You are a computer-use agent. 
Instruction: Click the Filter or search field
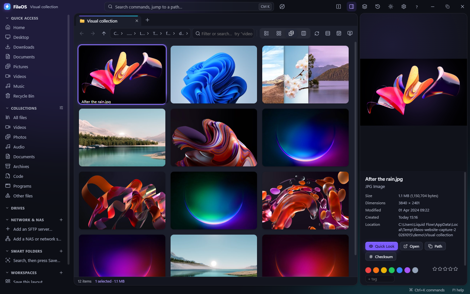tap(223, 33)
